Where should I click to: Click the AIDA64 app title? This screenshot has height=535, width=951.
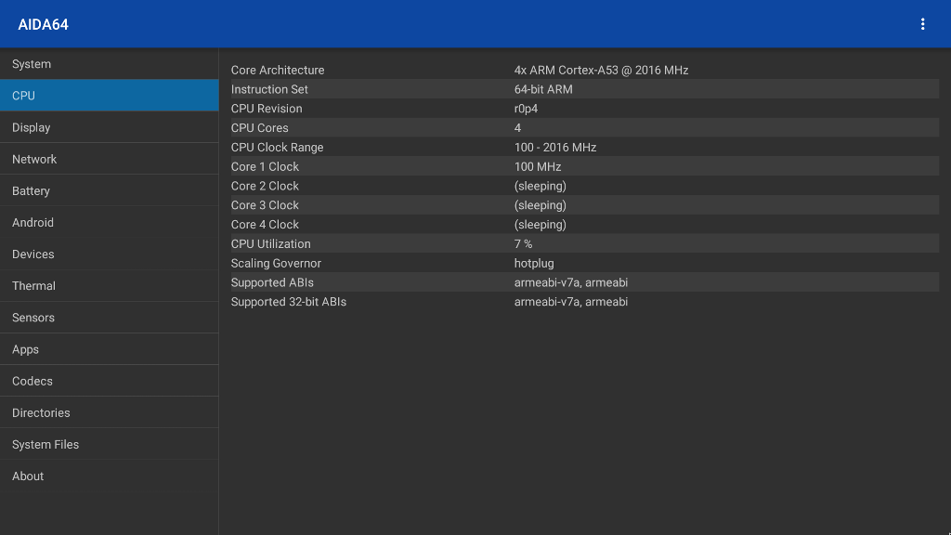tap(43, 24)
